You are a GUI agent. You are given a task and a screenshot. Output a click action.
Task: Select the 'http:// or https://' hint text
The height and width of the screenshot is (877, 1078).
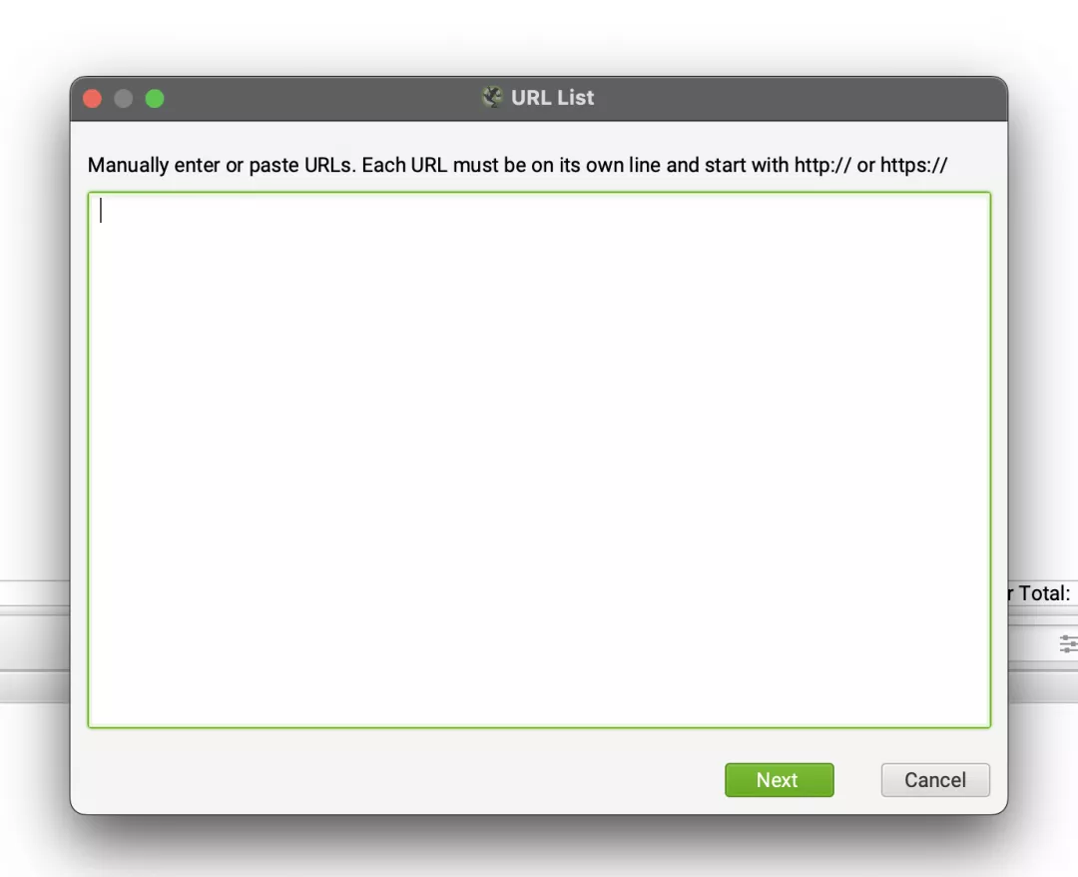pos(871,165)
